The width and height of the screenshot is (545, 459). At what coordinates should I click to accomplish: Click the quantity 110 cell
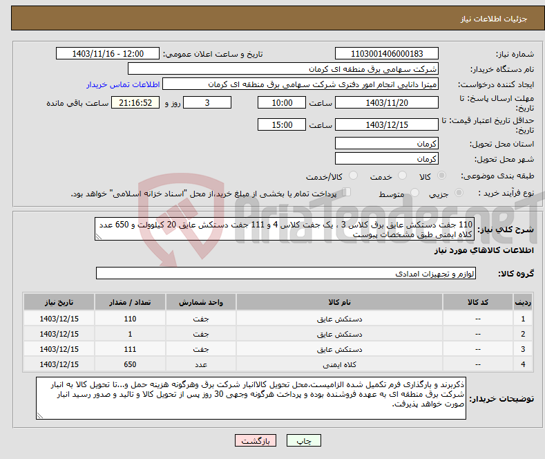click(x=130, y=319)
